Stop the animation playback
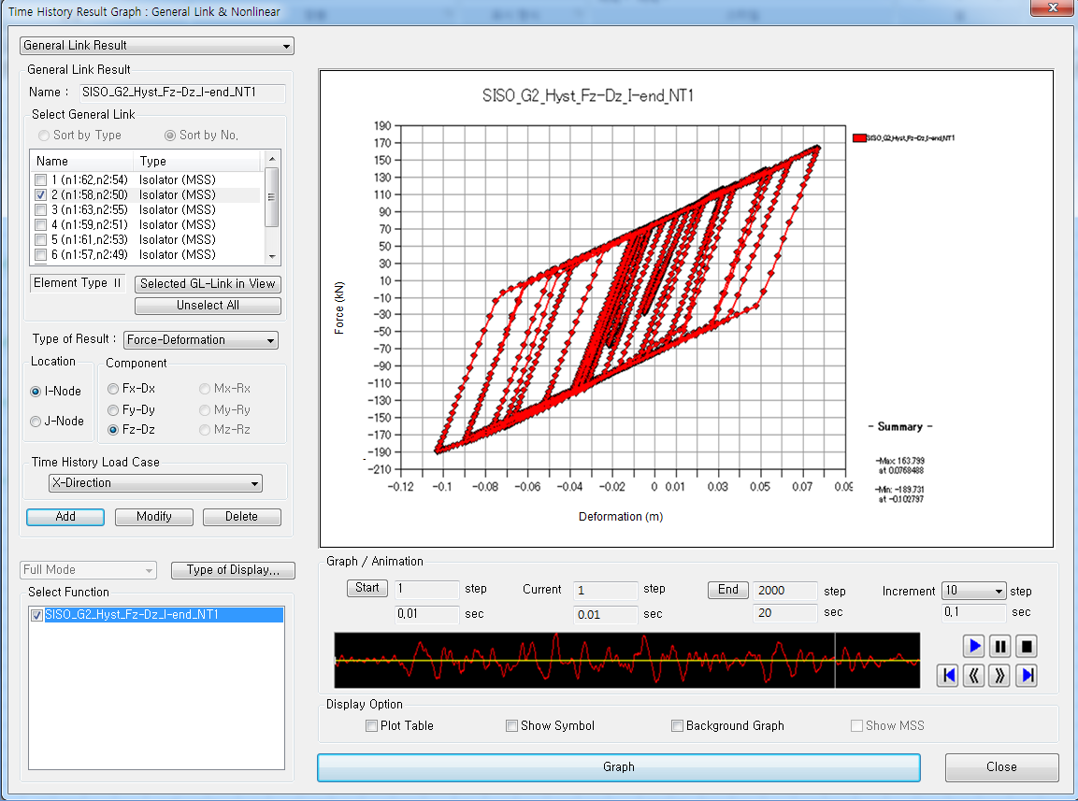 click(1026, 645)
